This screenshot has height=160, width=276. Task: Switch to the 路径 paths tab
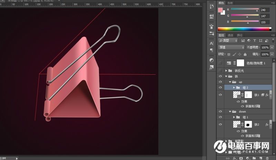tap(239, 35)
